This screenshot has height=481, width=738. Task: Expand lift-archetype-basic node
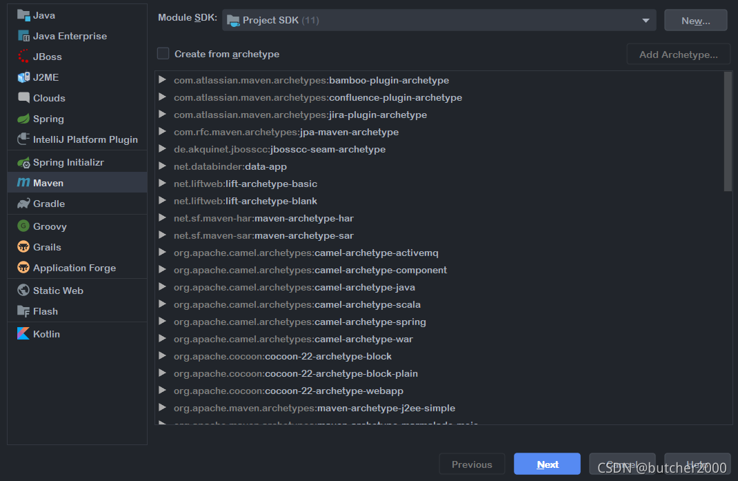coord(162,184)
